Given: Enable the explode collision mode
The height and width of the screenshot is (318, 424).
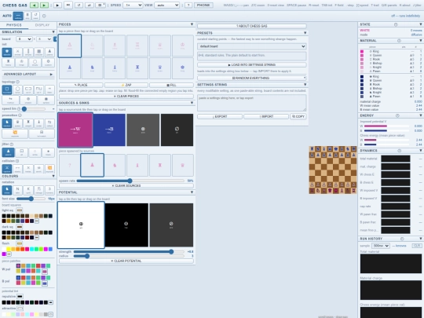Looking at the screenshot, I should click(49, 169).
